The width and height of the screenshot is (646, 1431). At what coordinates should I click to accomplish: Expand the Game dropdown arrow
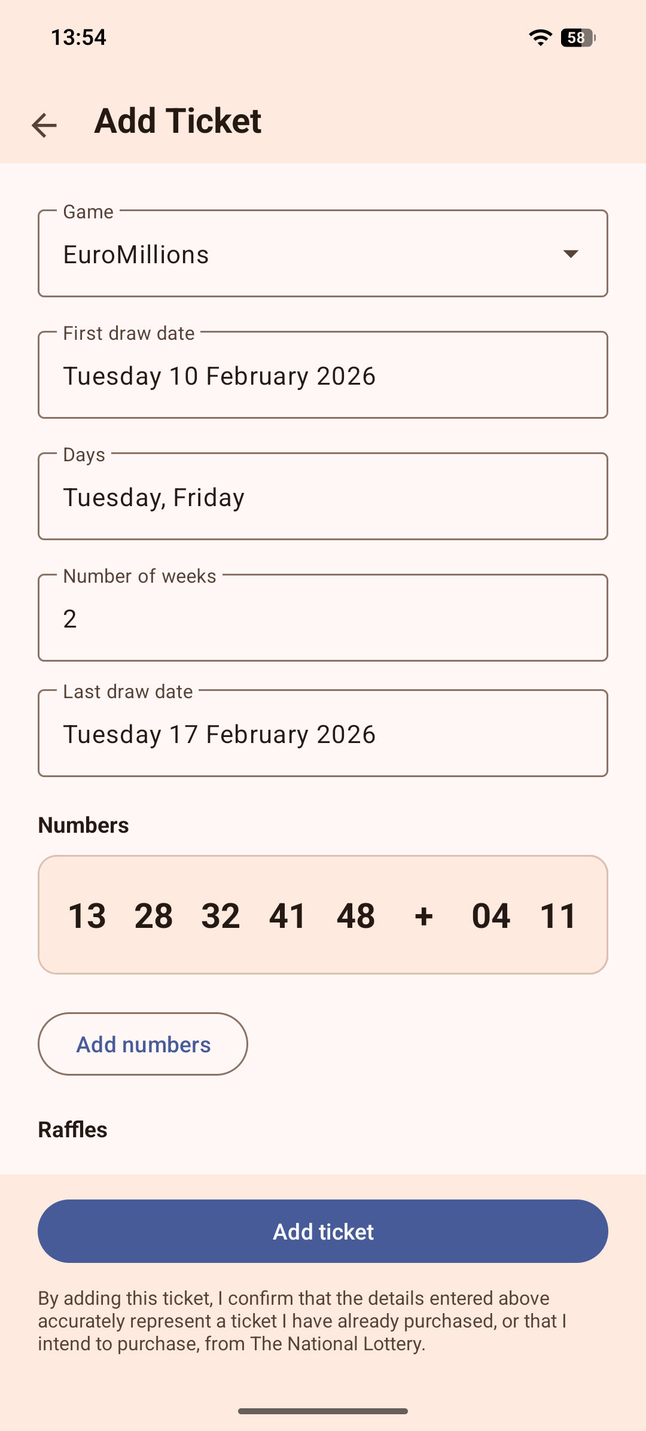571,254
